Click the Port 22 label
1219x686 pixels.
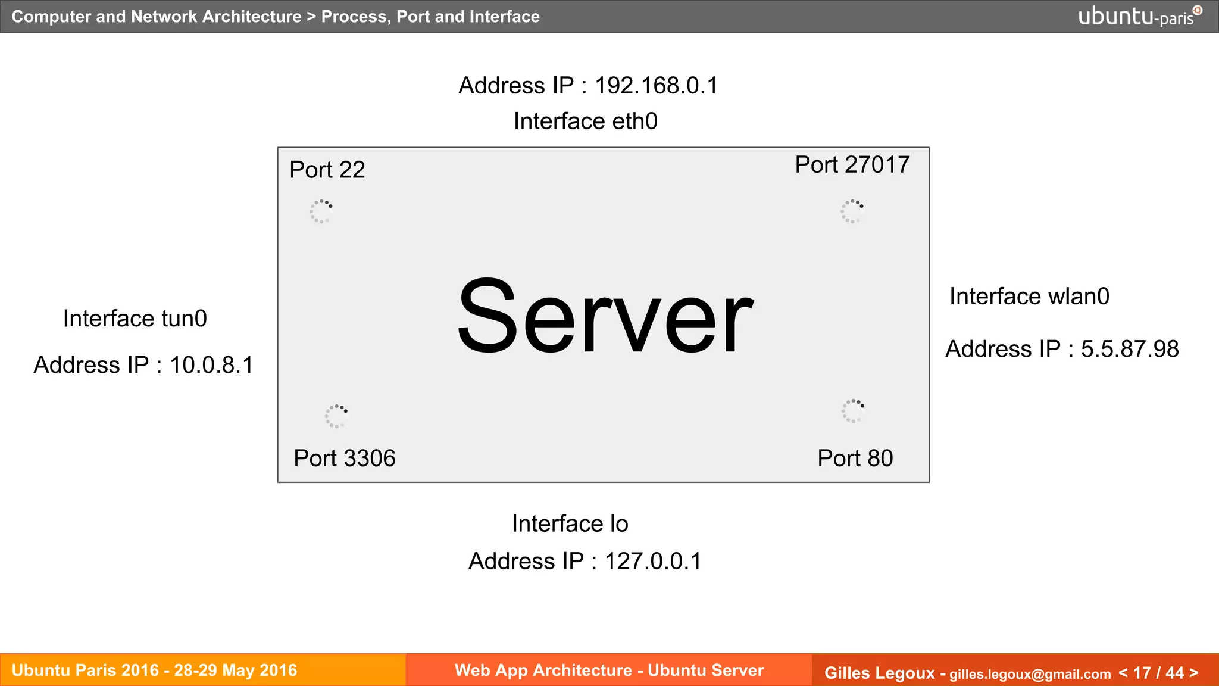coord(327,170)
